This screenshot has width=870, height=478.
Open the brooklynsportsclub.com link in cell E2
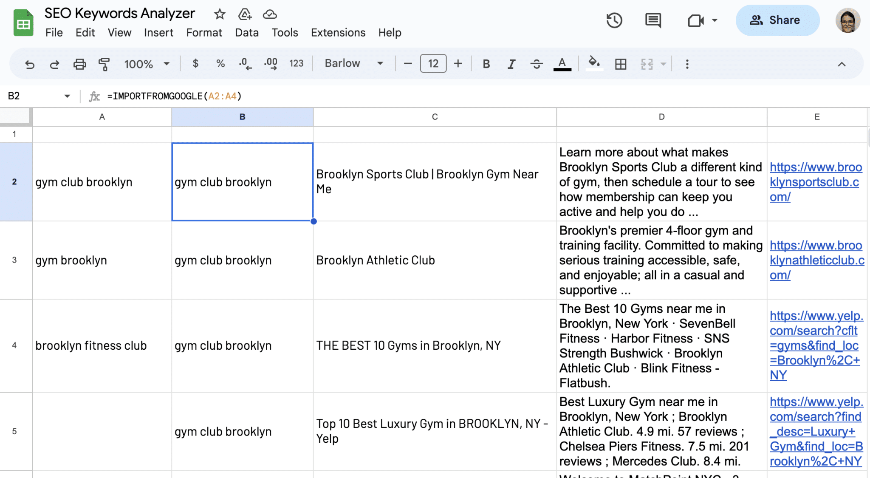point(816,182)
